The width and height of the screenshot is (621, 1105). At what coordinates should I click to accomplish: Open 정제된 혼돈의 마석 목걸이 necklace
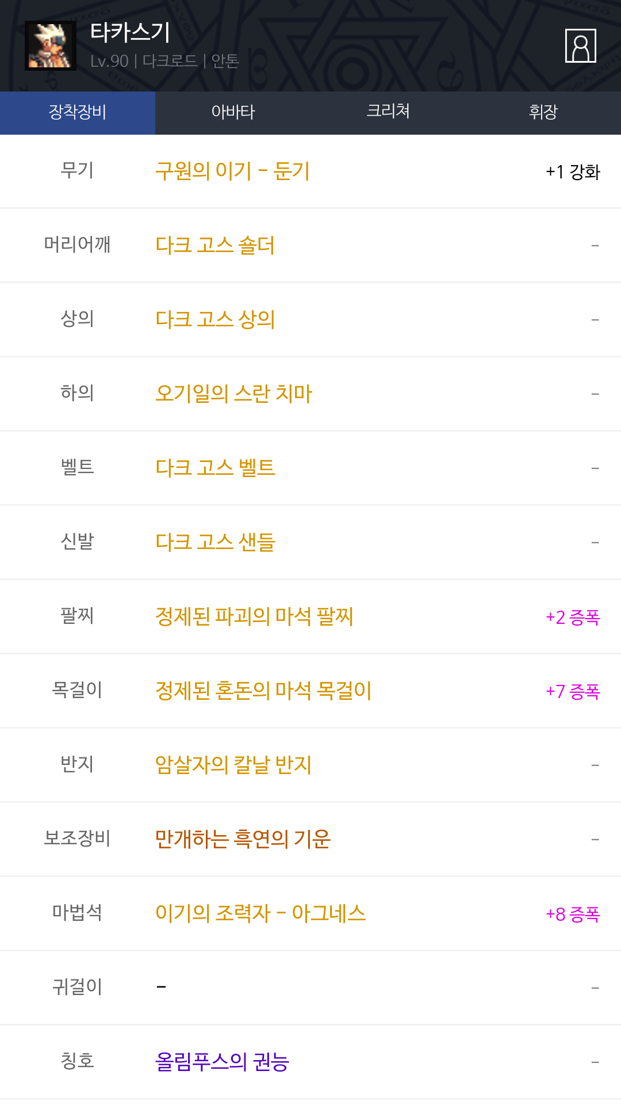pos(263,691)
